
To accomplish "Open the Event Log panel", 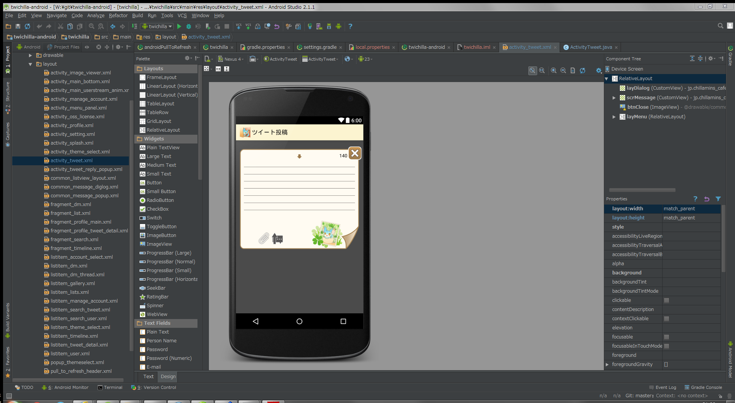I will click(x=663, y=387).
